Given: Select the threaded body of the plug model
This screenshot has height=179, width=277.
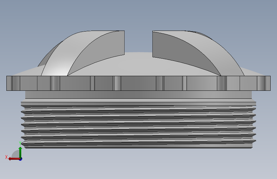Looking at the screenshot, I should pos(139,125).
